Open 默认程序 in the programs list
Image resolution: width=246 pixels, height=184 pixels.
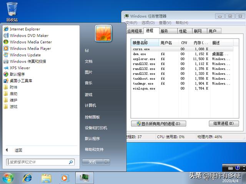point(14,74)
